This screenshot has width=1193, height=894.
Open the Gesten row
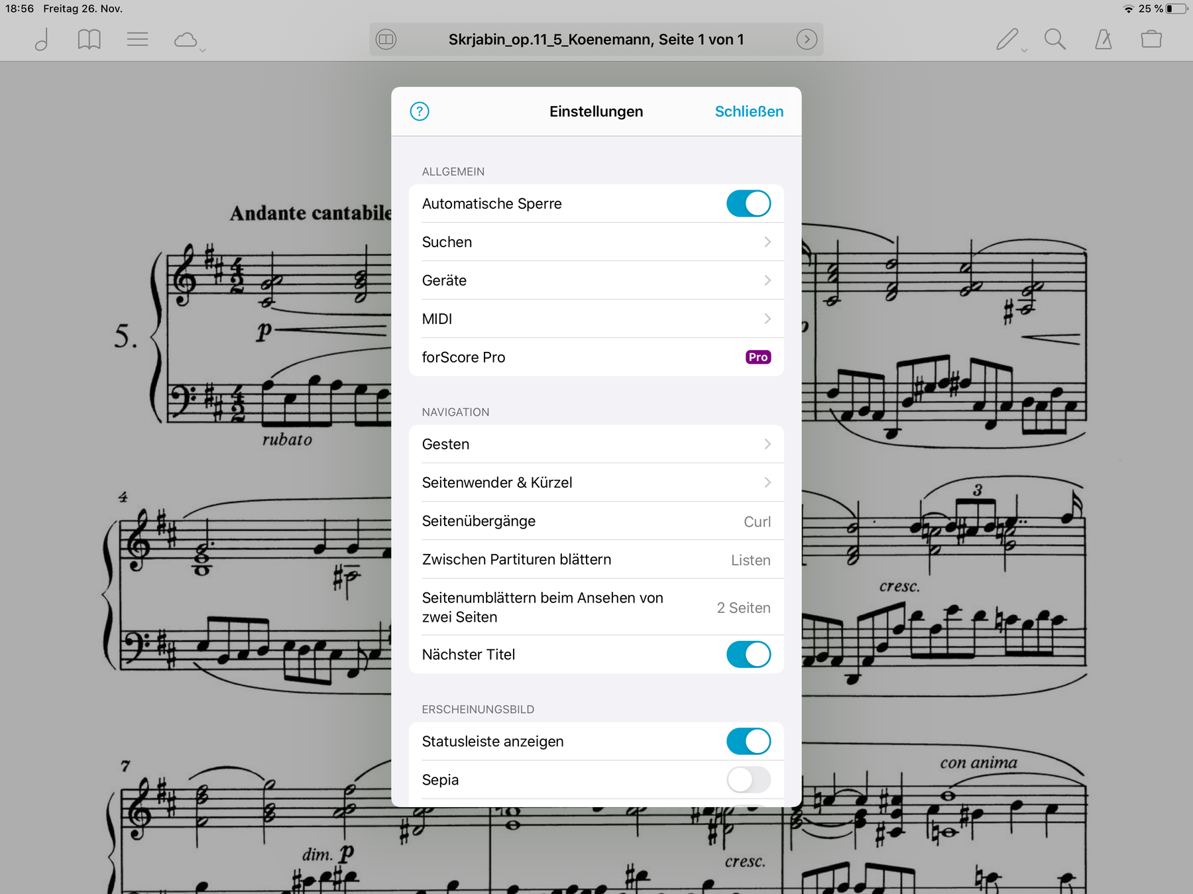(596, 444)
